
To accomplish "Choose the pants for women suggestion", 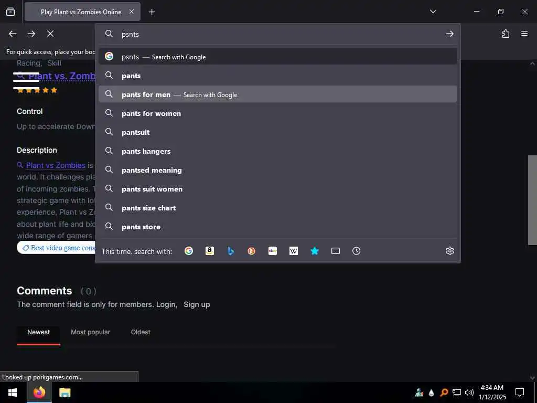I will [278, 113].
